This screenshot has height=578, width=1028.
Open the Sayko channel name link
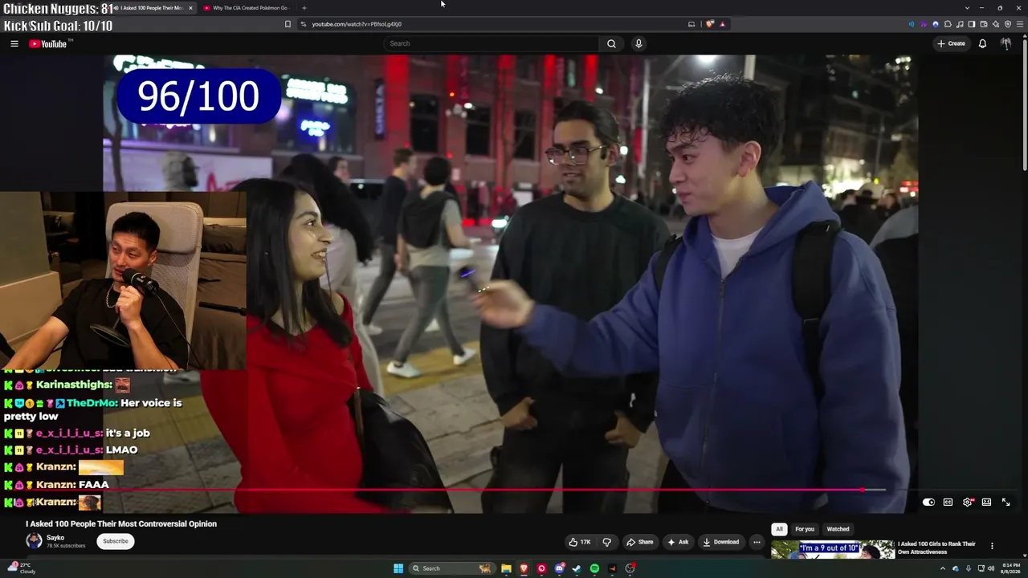click(55, 538)
